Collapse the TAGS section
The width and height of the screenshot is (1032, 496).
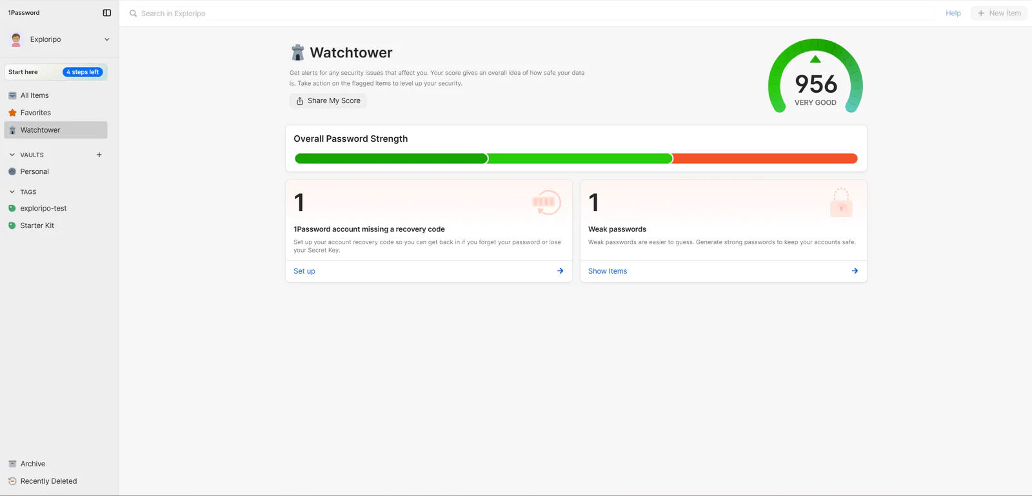12,192
